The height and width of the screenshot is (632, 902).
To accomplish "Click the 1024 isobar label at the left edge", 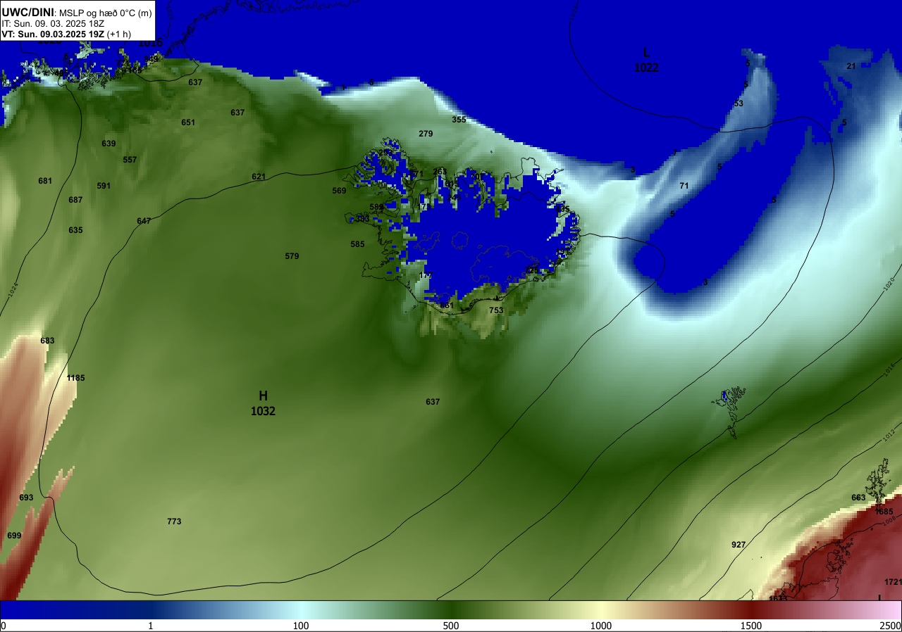I will tap(13, 289).
